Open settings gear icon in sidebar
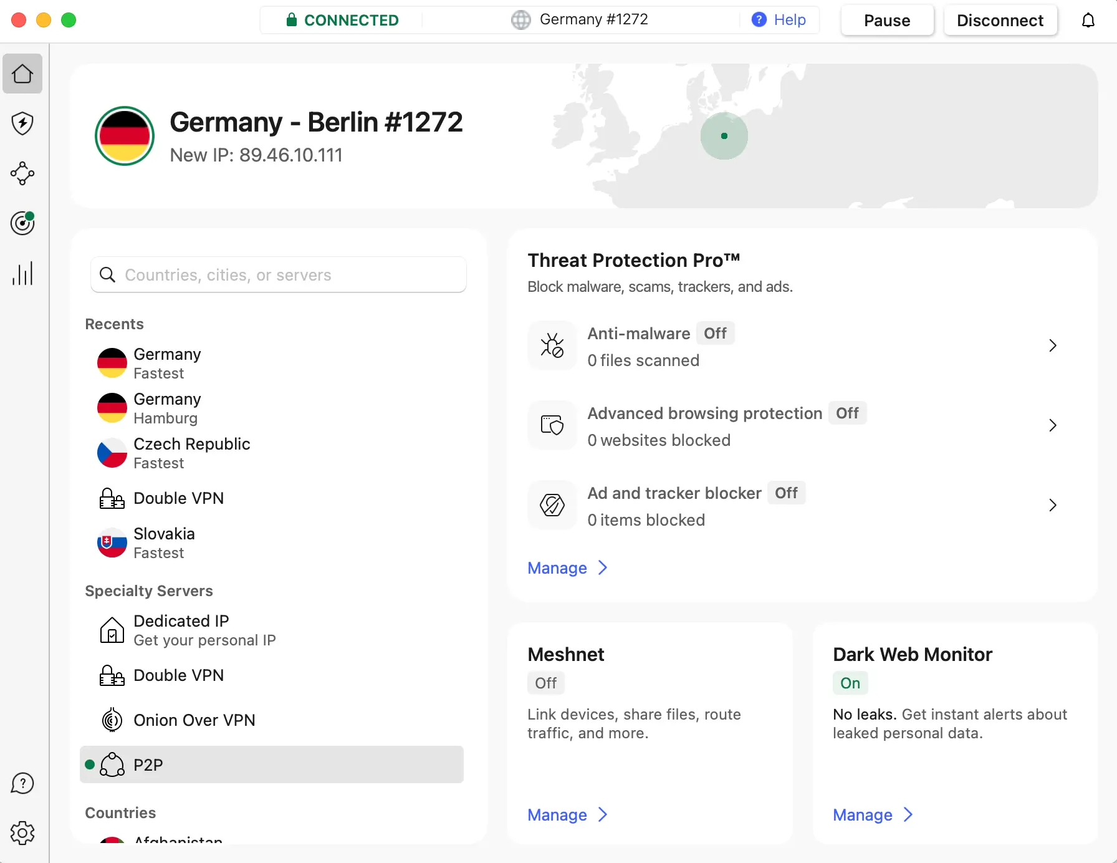The height and width of the screenshot is (863, 1117). tap(22, 833)
